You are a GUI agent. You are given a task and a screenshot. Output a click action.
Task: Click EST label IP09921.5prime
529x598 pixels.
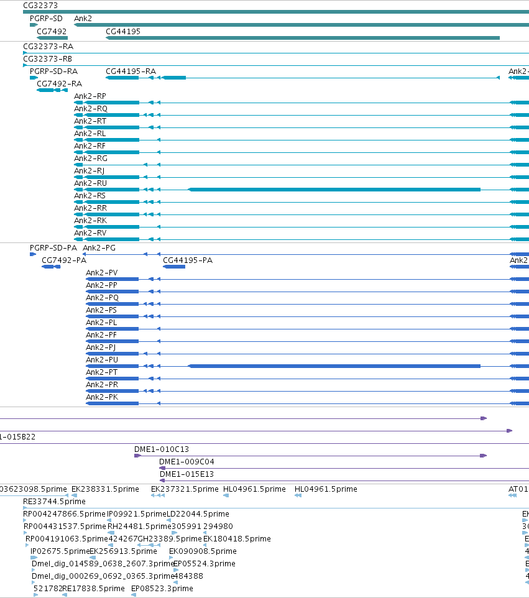click(x=137, y=514)
